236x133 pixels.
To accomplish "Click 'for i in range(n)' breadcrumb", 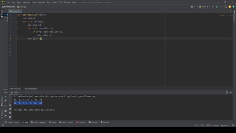I will pyautogui.click(x=31, y=89).
